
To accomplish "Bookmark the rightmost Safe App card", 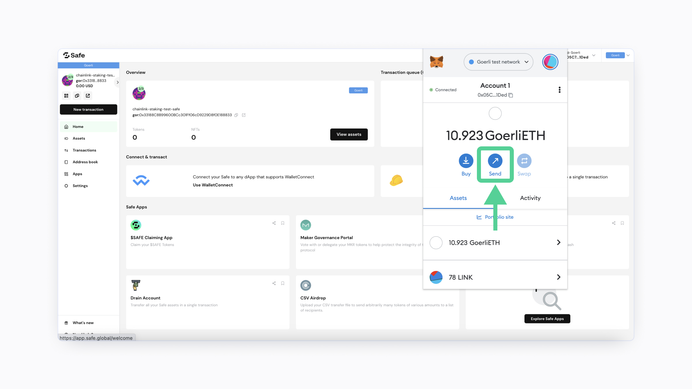I will (623, 223).
